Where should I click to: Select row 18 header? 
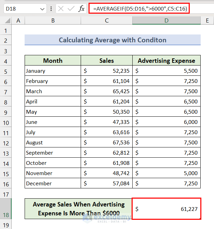(5, 215)
